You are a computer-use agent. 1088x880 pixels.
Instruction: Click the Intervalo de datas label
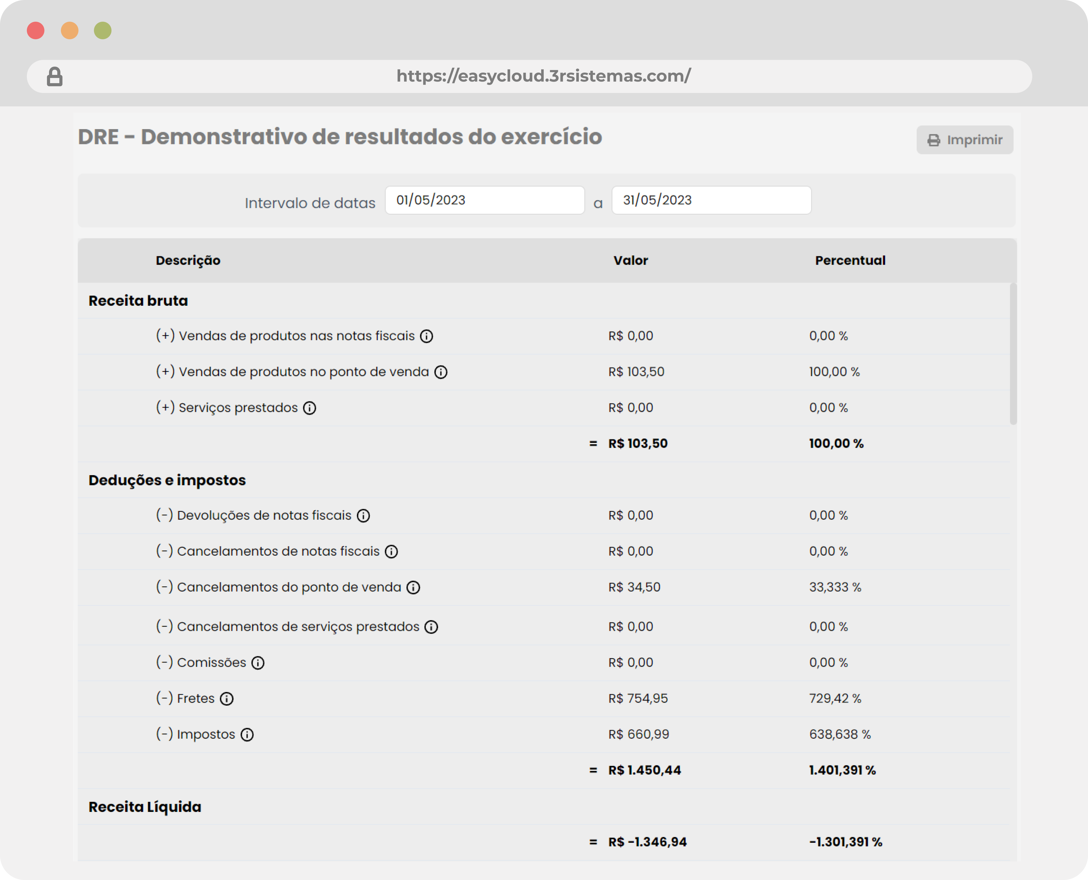tap(310, 203)
